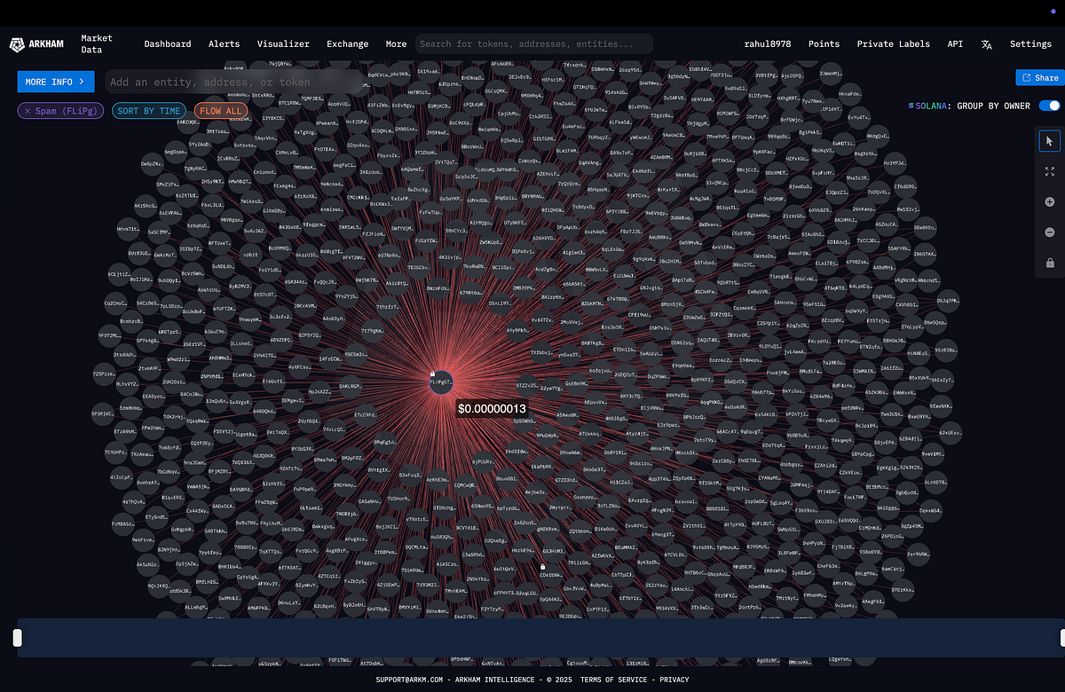Open the Alerts page

pyautogui.click(x=224, y=44)
